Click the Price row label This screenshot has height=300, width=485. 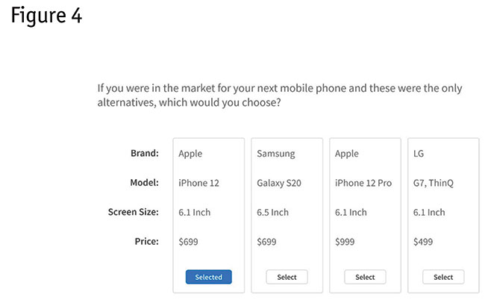146,241
